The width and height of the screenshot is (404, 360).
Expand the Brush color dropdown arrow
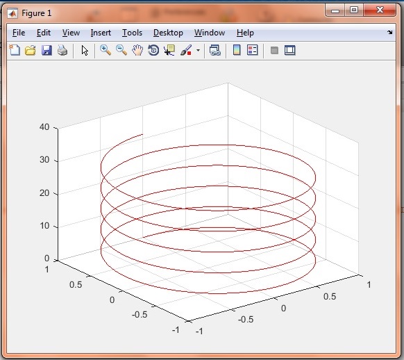(x=198, y=50)
